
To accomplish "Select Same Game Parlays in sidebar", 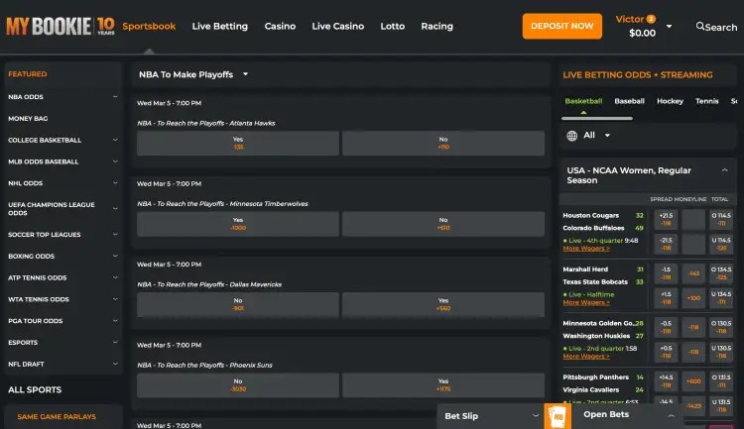I will tap(55, 416).
